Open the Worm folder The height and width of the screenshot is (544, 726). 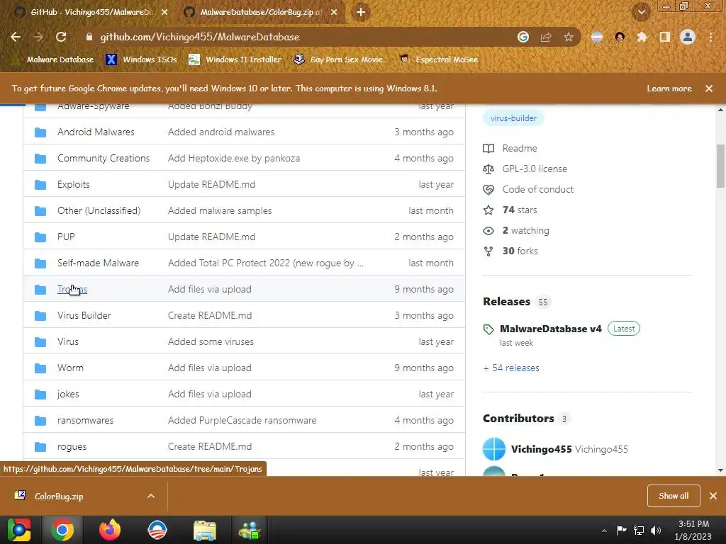(x=70, y=368)
